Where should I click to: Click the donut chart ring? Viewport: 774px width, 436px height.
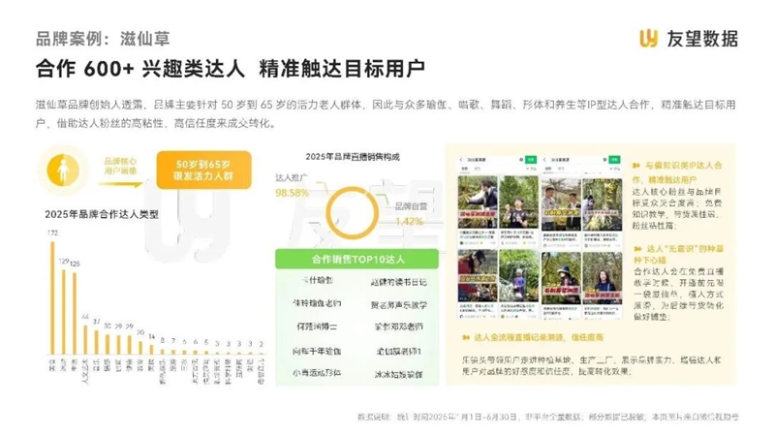point(352,213)
